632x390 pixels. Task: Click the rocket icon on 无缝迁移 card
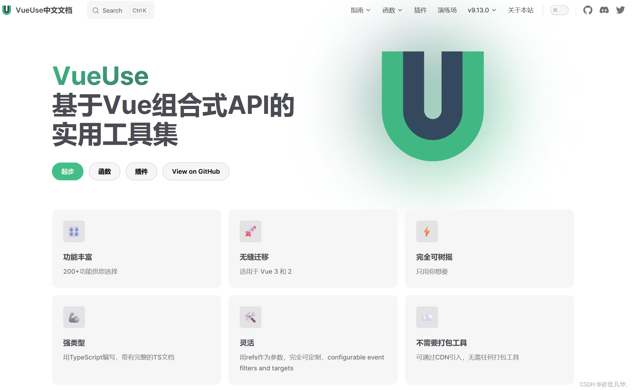point(250,231)
